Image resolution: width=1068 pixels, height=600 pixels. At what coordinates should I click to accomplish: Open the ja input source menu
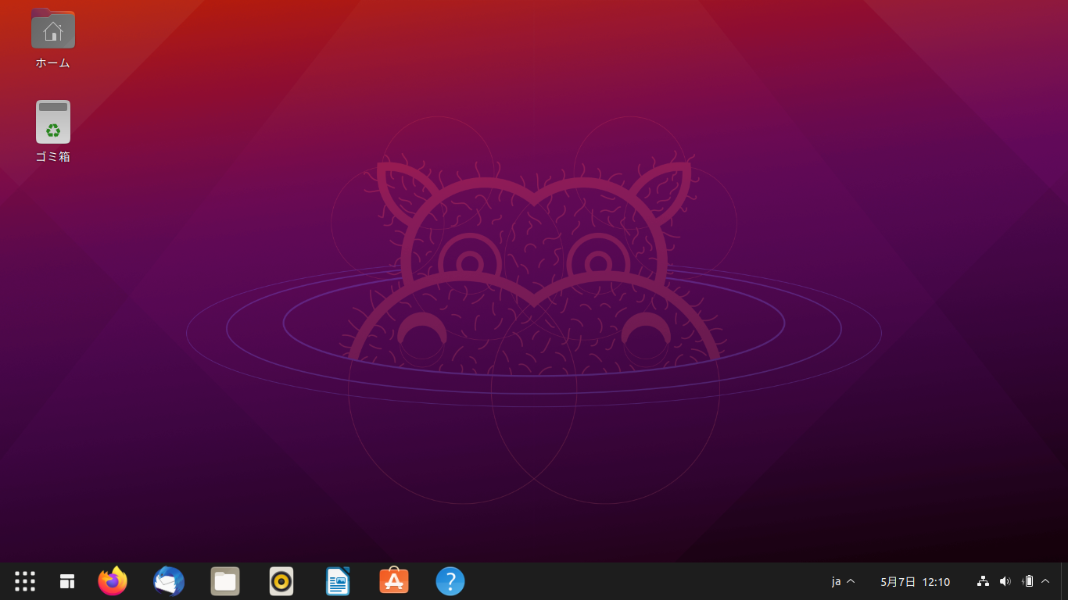coord(843,581)
